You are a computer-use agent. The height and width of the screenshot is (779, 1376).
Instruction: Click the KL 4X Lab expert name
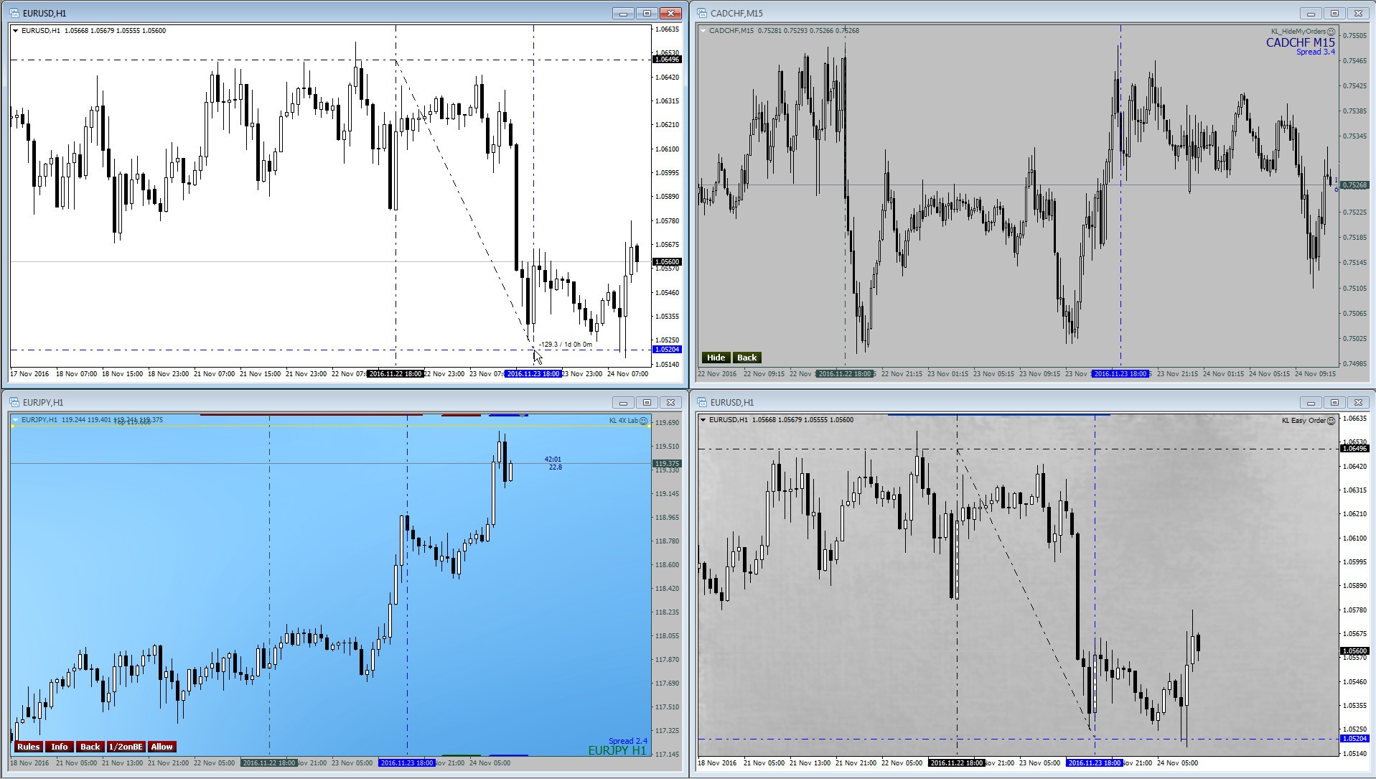coord(623,421)
